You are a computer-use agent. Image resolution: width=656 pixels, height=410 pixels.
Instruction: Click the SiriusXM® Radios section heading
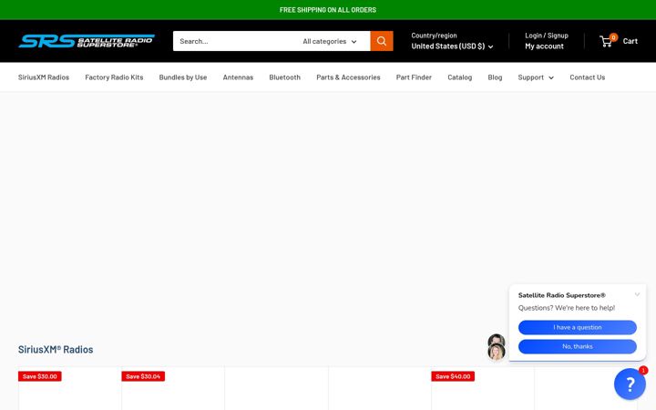(56, 349)
